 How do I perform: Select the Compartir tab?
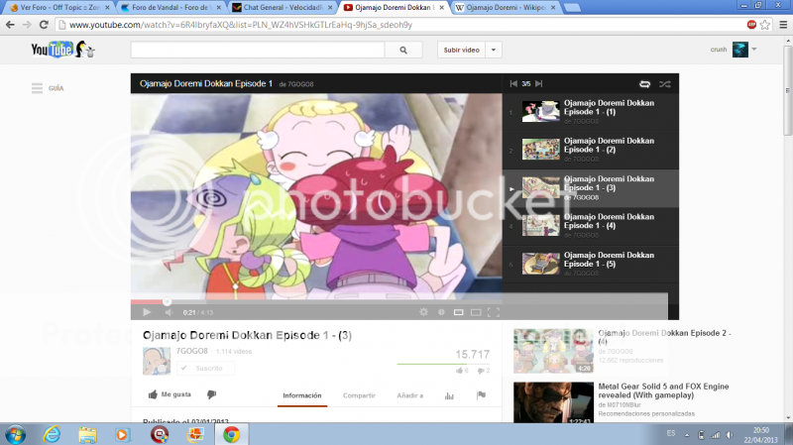(359, 395)
